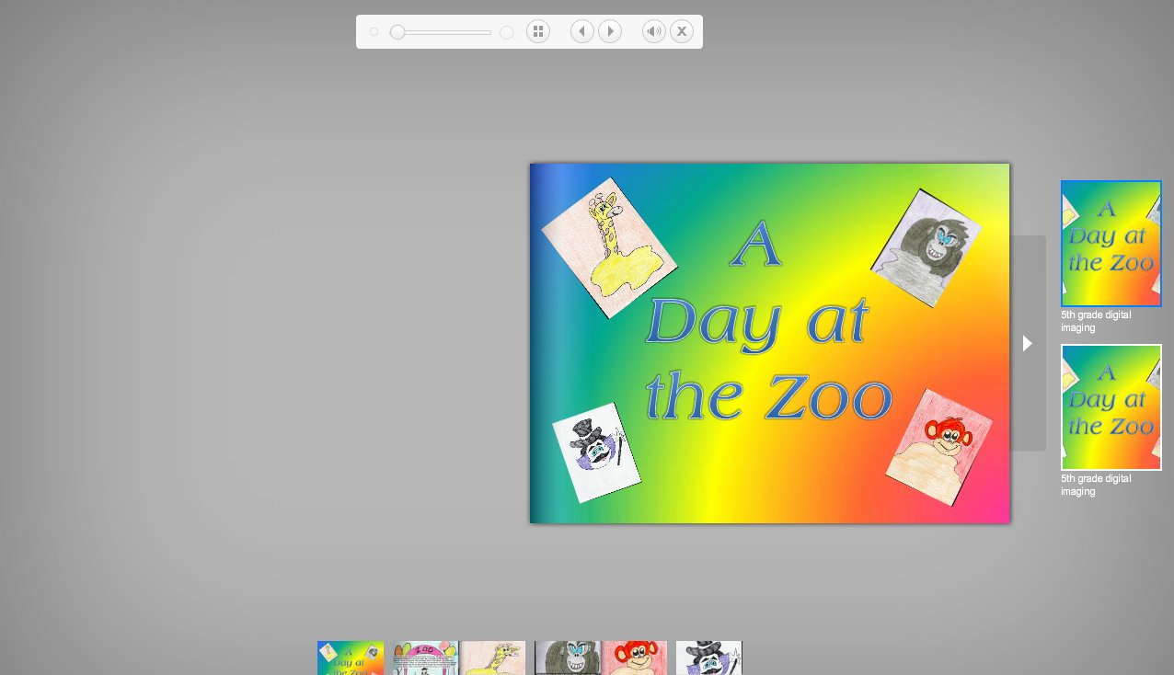This screenshot has width=1174, height=675.
Task: Go to the previous page using toolbar arrow
Action: coord(581,32)
